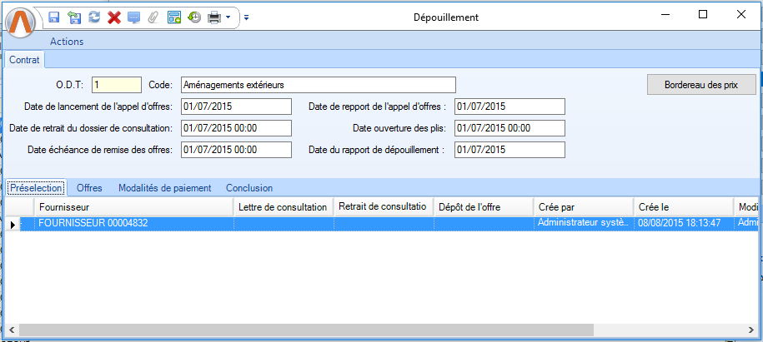This screenshot has width=763, height=342.
Task: Click the Bordereau des prix button
Action: (700, 85)
